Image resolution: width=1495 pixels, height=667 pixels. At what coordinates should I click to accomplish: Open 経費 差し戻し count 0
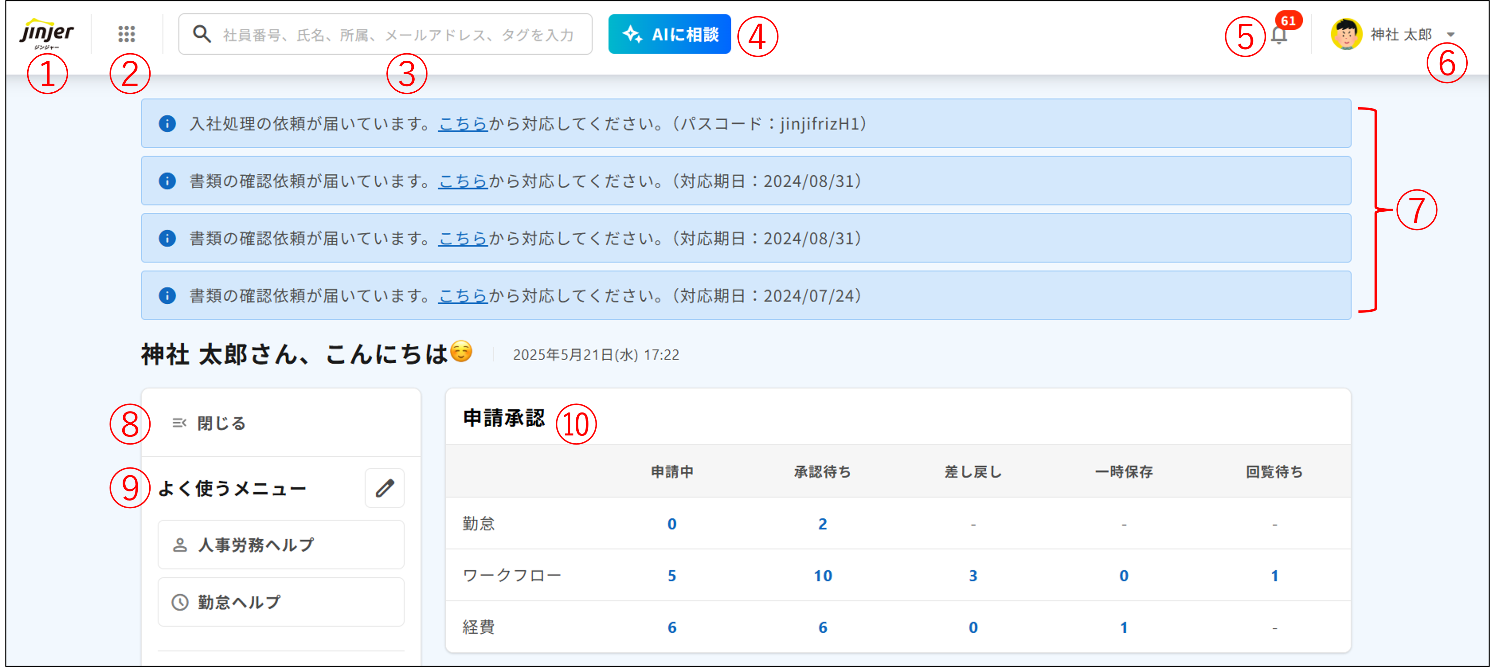point(973,628)
